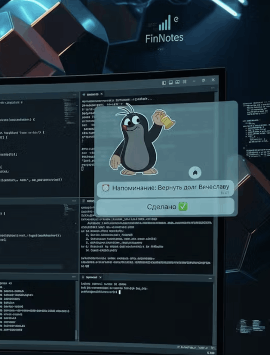Open more actions menu of top-left editor
This screenshot has width=270, height=355.
[74, 95]
